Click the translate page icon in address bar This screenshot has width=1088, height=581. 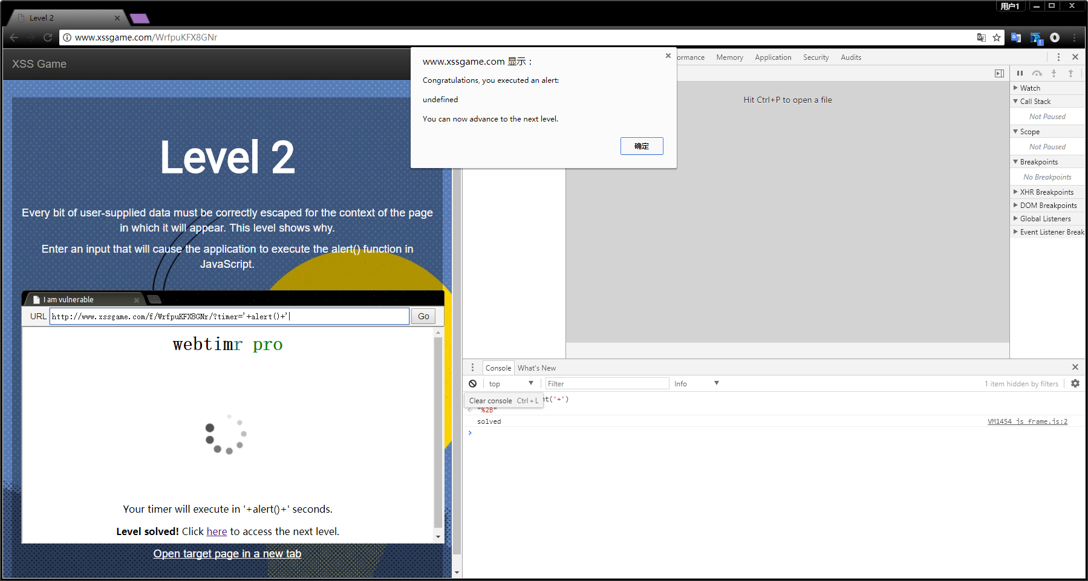(981, 37)
